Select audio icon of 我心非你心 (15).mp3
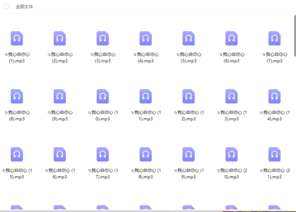 pyautogui.click(x=17, y=154)
